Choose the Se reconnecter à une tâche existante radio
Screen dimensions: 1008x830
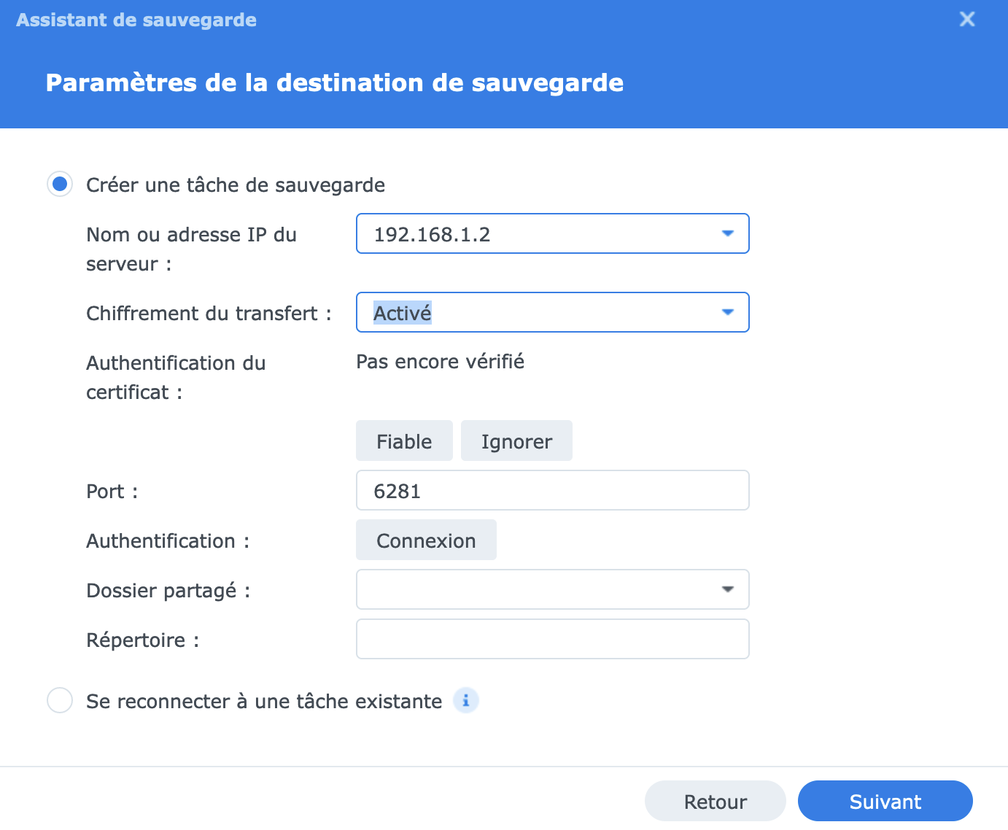coord(60,701)
